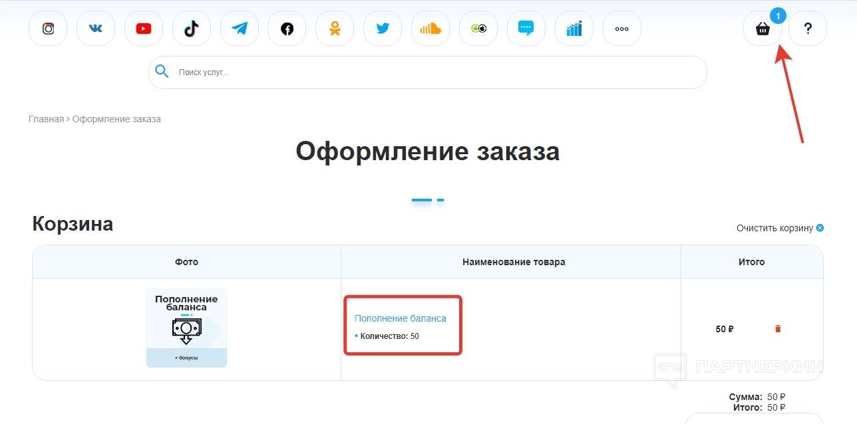Open 'Пополнение баланса' product link
Screen dimensions: 857x424
coord(401,318)
